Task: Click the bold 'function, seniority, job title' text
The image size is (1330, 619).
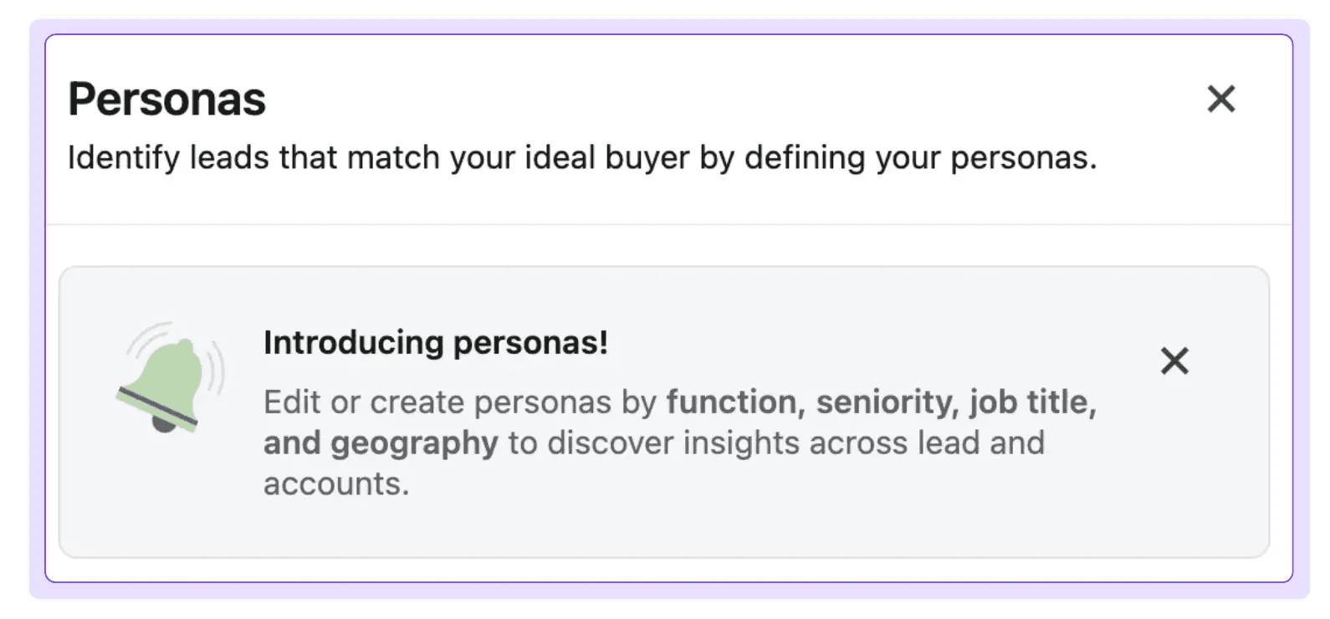Action: point(881,402)
